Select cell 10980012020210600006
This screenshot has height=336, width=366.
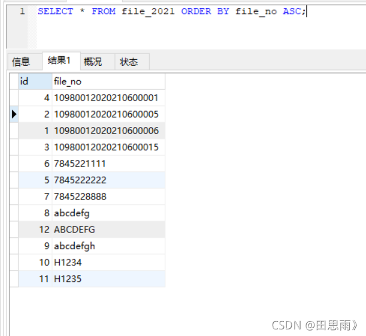coord(108,131)
